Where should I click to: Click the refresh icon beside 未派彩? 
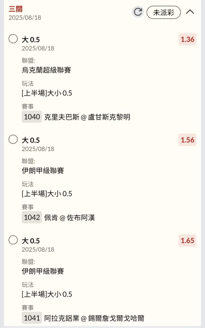pyautogui.click(x=138, y=12)
